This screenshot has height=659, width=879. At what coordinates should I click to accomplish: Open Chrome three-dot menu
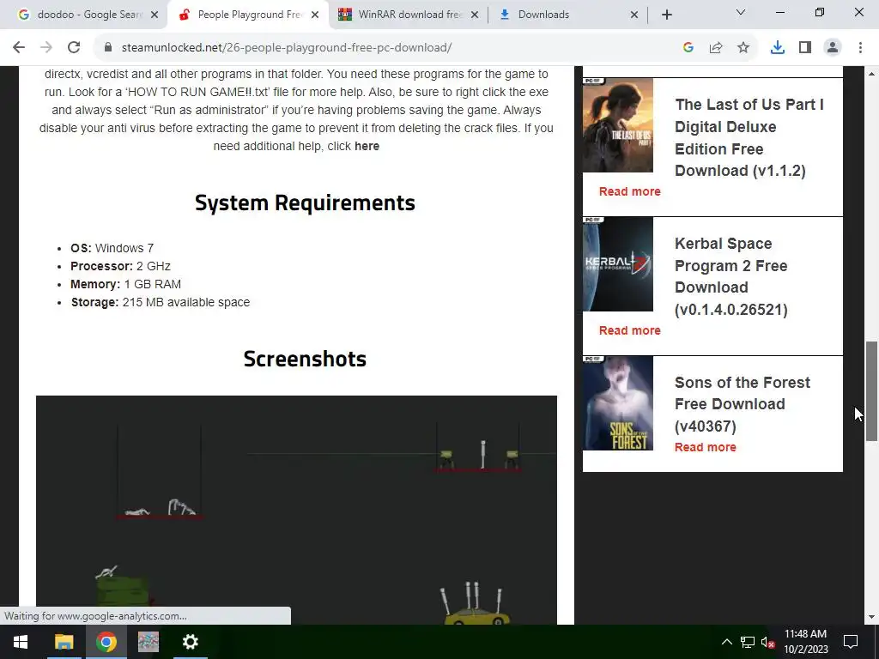point(860,48)
